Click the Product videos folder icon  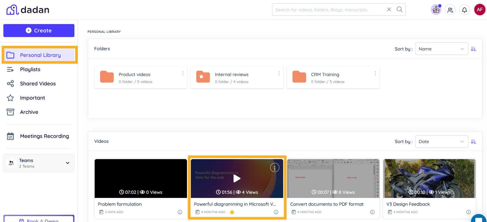point(107,77)
